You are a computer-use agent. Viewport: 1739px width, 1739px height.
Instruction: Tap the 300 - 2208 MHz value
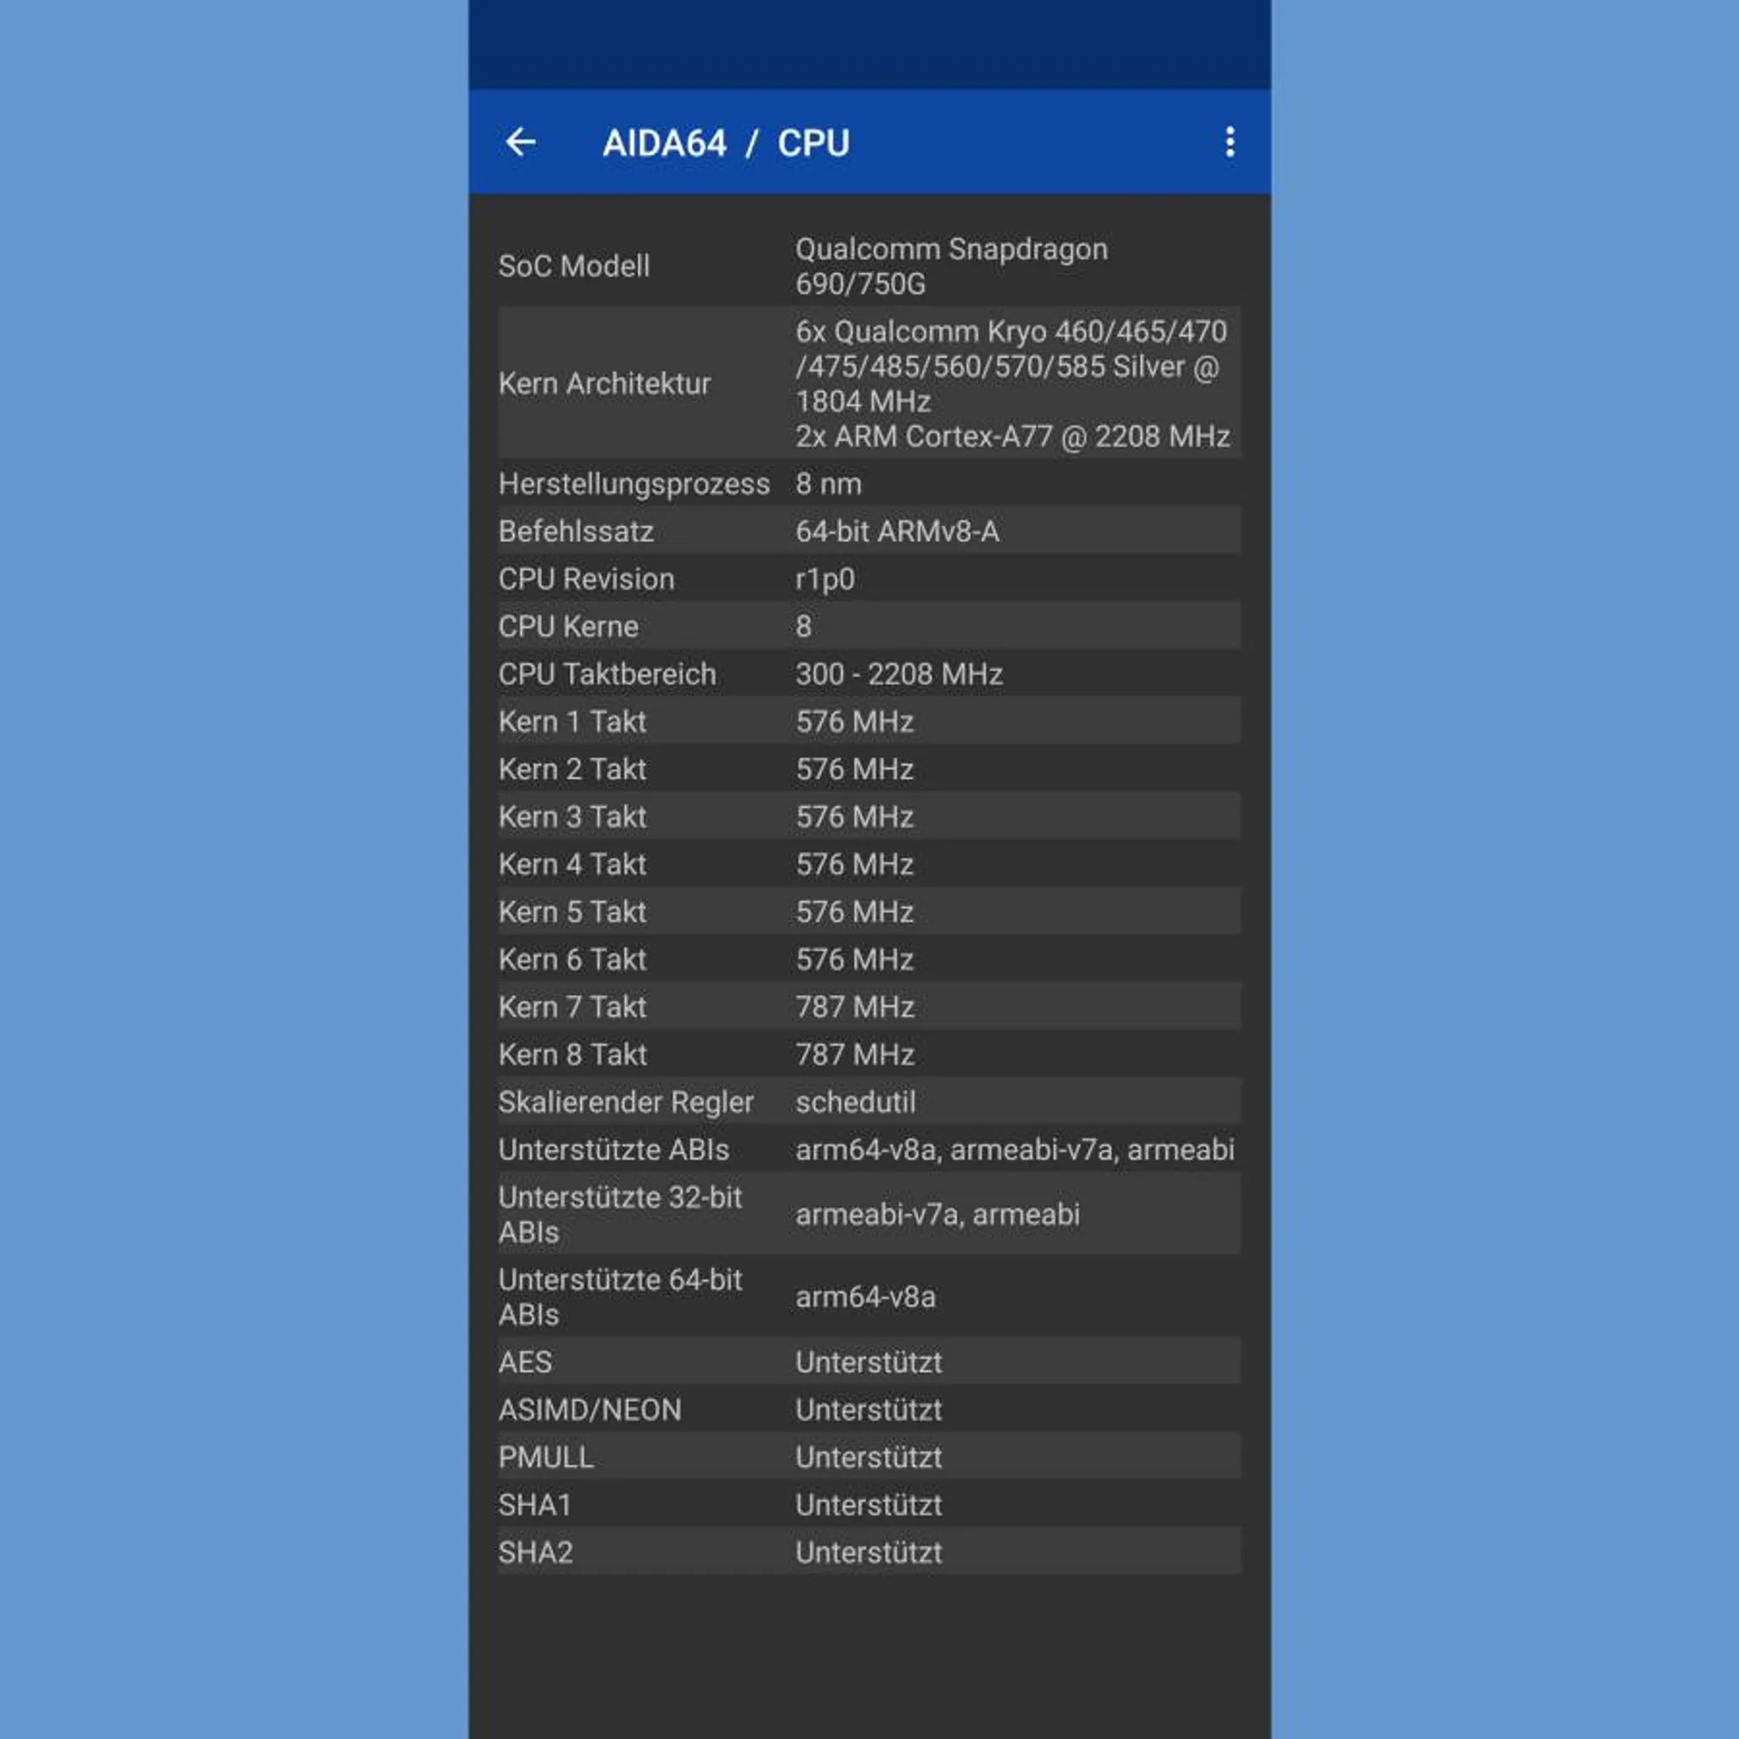pos(899,675)
